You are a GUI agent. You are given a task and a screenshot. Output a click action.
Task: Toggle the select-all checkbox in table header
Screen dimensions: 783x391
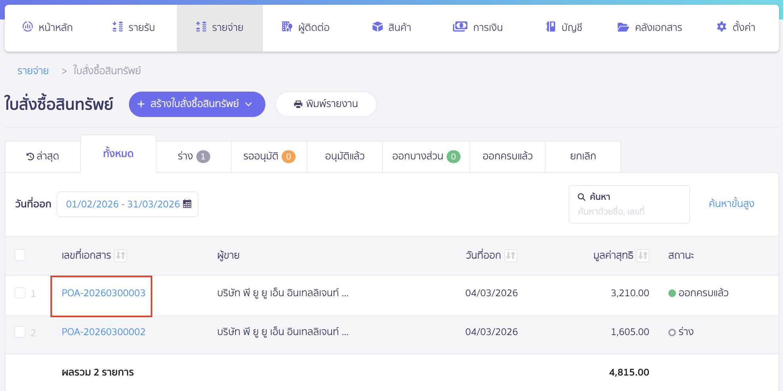[20, 255]
